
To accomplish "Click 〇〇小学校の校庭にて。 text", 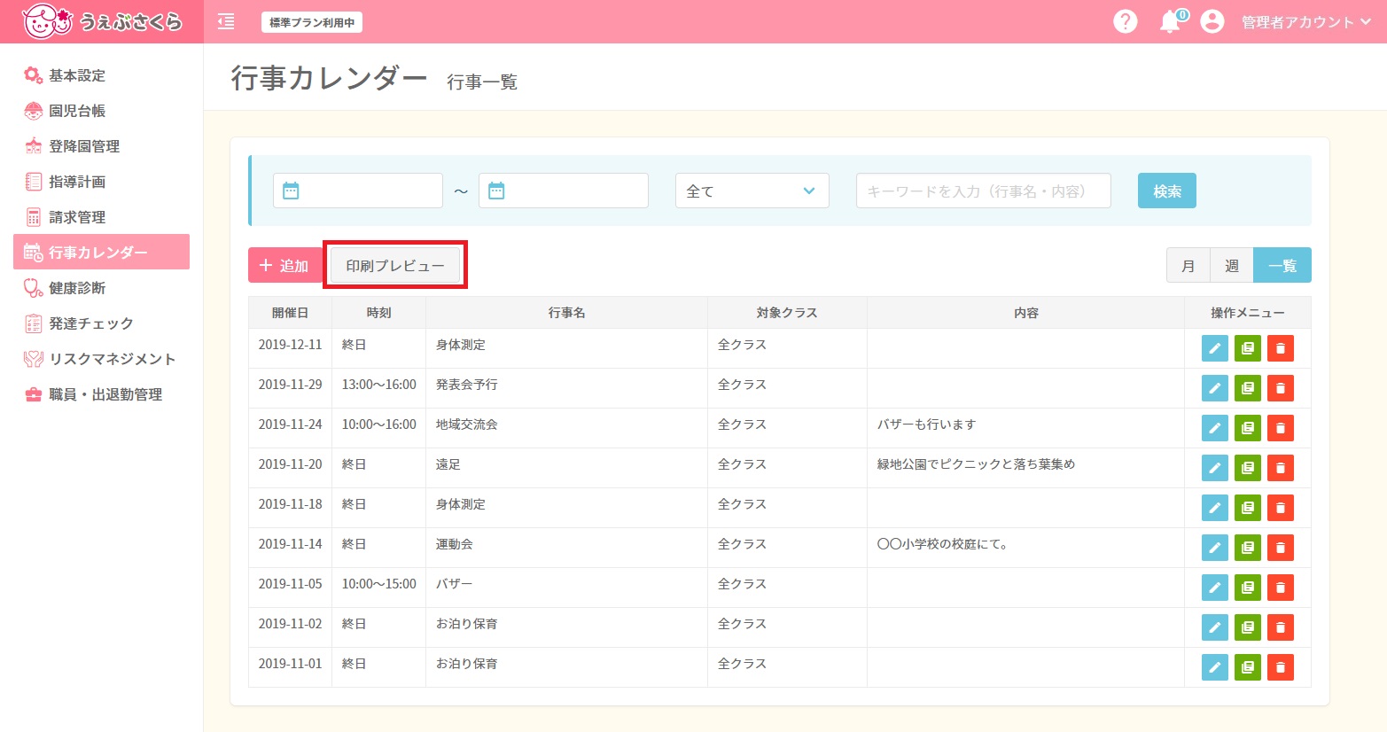I will [942, 544].
